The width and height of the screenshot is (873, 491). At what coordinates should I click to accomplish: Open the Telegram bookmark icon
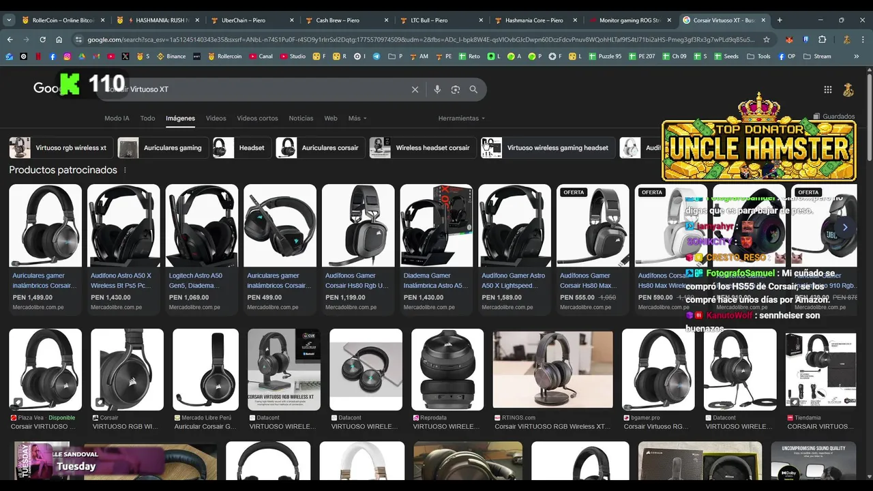[376, 57]
